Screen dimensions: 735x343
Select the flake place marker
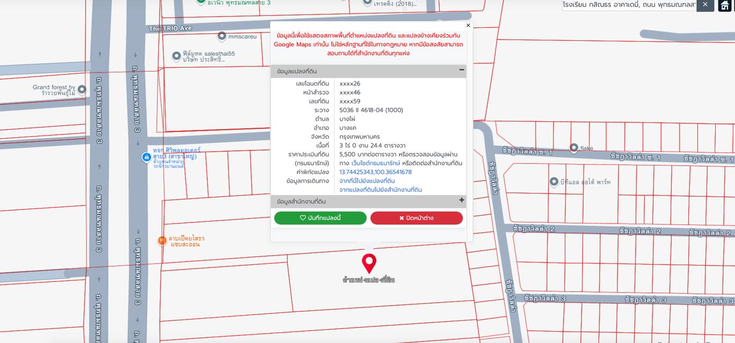(574, 147)
